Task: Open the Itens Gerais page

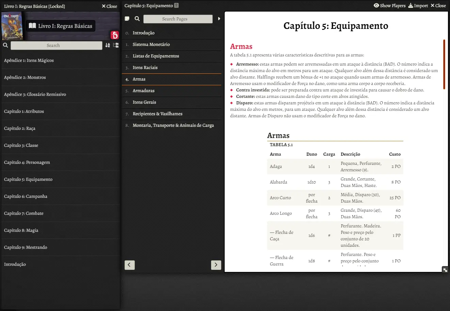Action: [x=172, y=102]
